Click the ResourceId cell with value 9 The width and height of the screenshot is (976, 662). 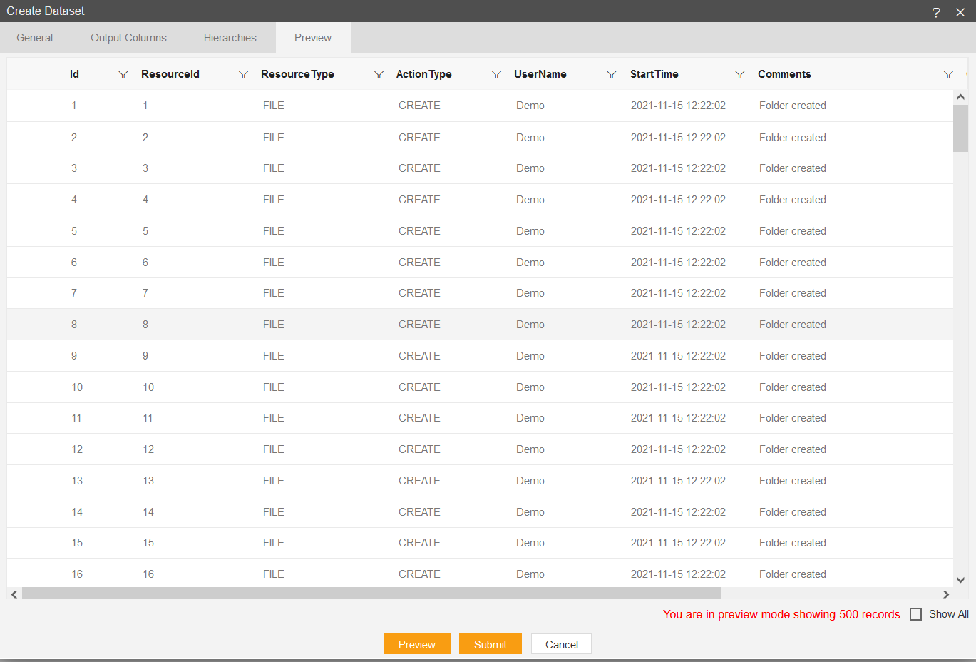tap(145, 356)
